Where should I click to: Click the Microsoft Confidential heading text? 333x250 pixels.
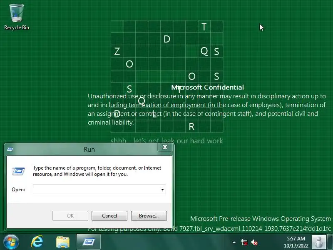pos(207,87)
